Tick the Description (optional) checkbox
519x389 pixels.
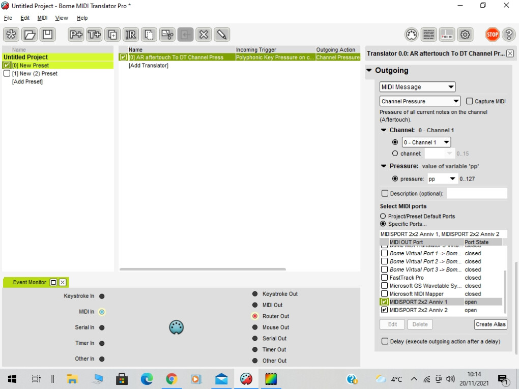[x=385, y=193]
